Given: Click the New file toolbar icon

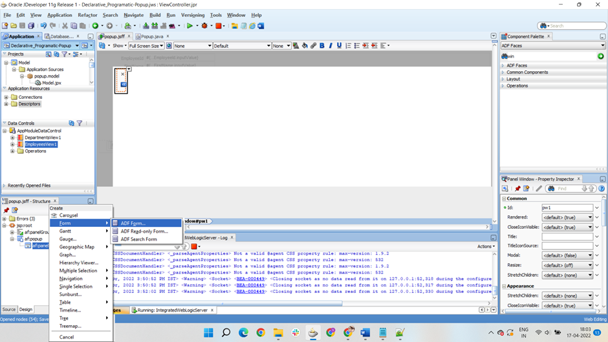Looking at the screenshot, I should tap(5, 26).
